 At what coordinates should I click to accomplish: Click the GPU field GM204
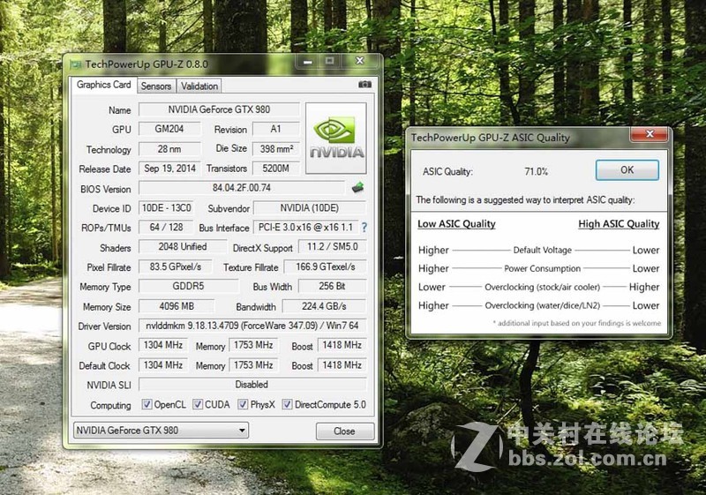coord(169,129)
